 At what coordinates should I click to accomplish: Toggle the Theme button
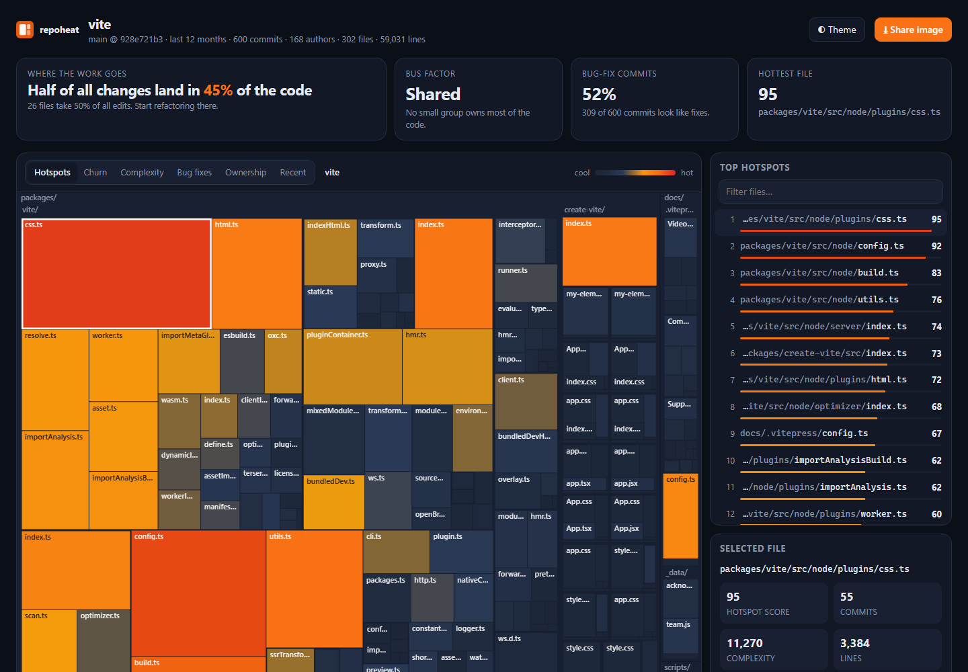tap(837, 30)
